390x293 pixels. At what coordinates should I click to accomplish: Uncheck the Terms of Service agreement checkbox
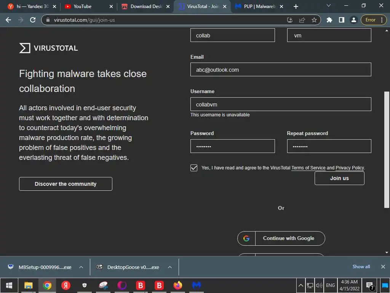tap(194, 168)
